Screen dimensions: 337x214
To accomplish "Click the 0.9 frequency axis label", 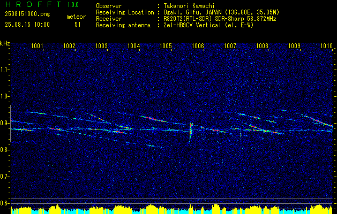I will point(4,123).
